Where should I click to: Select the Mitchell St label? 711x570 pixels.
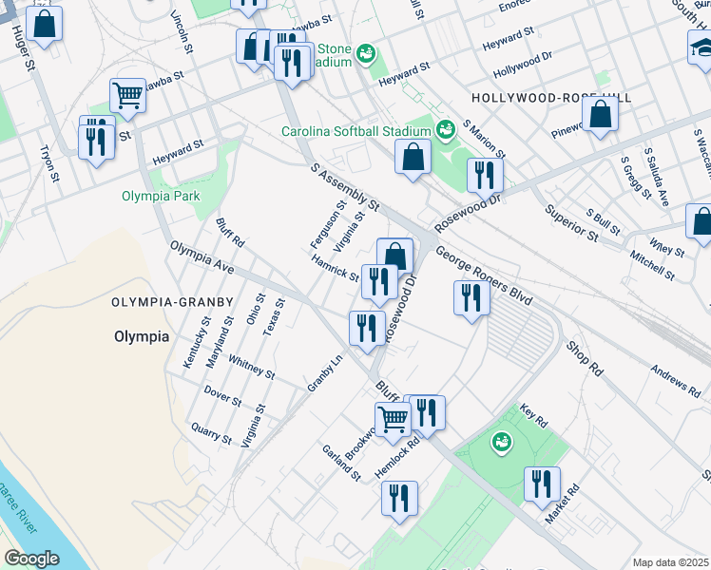(x=652, y=265)
